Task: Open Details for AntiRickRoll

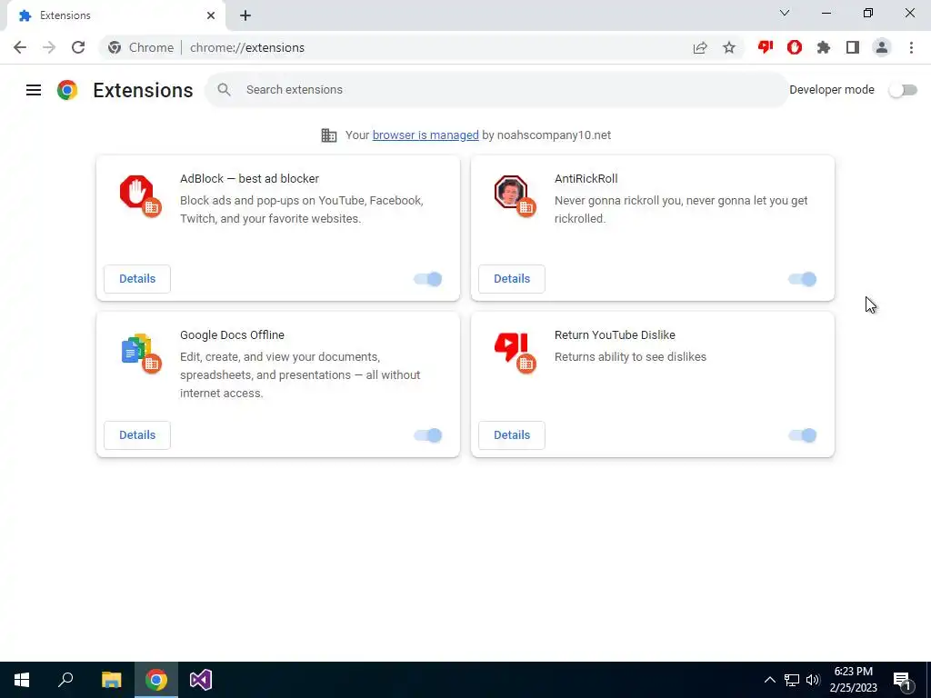Action: (x=512, y=279)
